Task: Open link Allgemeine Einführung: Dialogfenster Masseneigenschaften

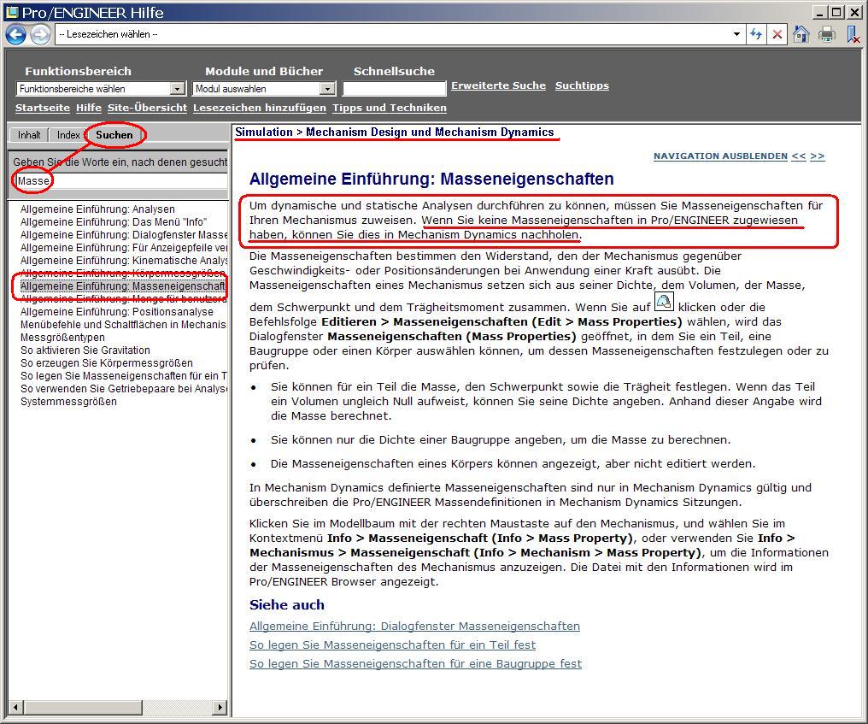Action: (414, 626)
